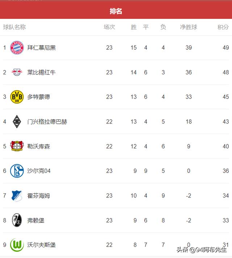The width and height of the screenshot is (232, 258).
Task: Click the Hoffenheim blue shield logo
Action: (x=17, y=196)
